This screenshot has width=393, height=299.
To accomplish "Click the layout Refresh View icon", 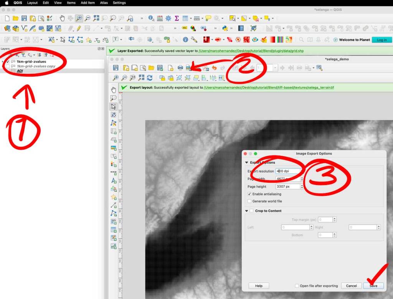I will (149, 78).
